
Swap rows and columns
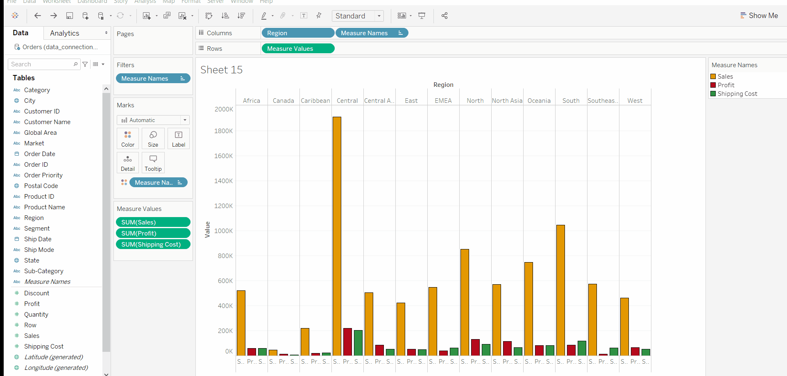[x=209, y=16]
